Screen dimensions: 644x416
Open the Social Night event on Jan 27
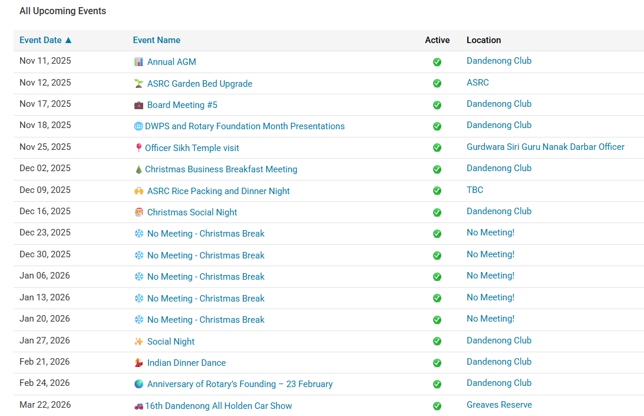point(171,342)
